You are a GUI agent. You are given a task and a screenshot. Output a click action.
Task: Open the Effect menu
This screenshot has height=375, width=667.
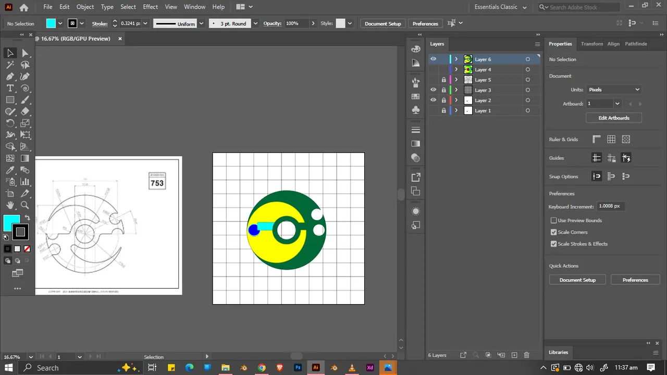coord(150,7)
